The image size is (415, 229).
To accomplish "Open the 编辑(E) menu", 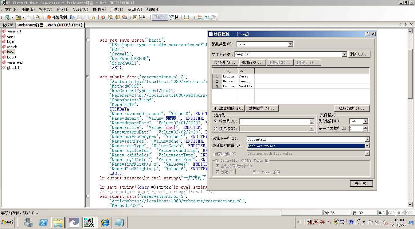I will click(x=28, y=9).
